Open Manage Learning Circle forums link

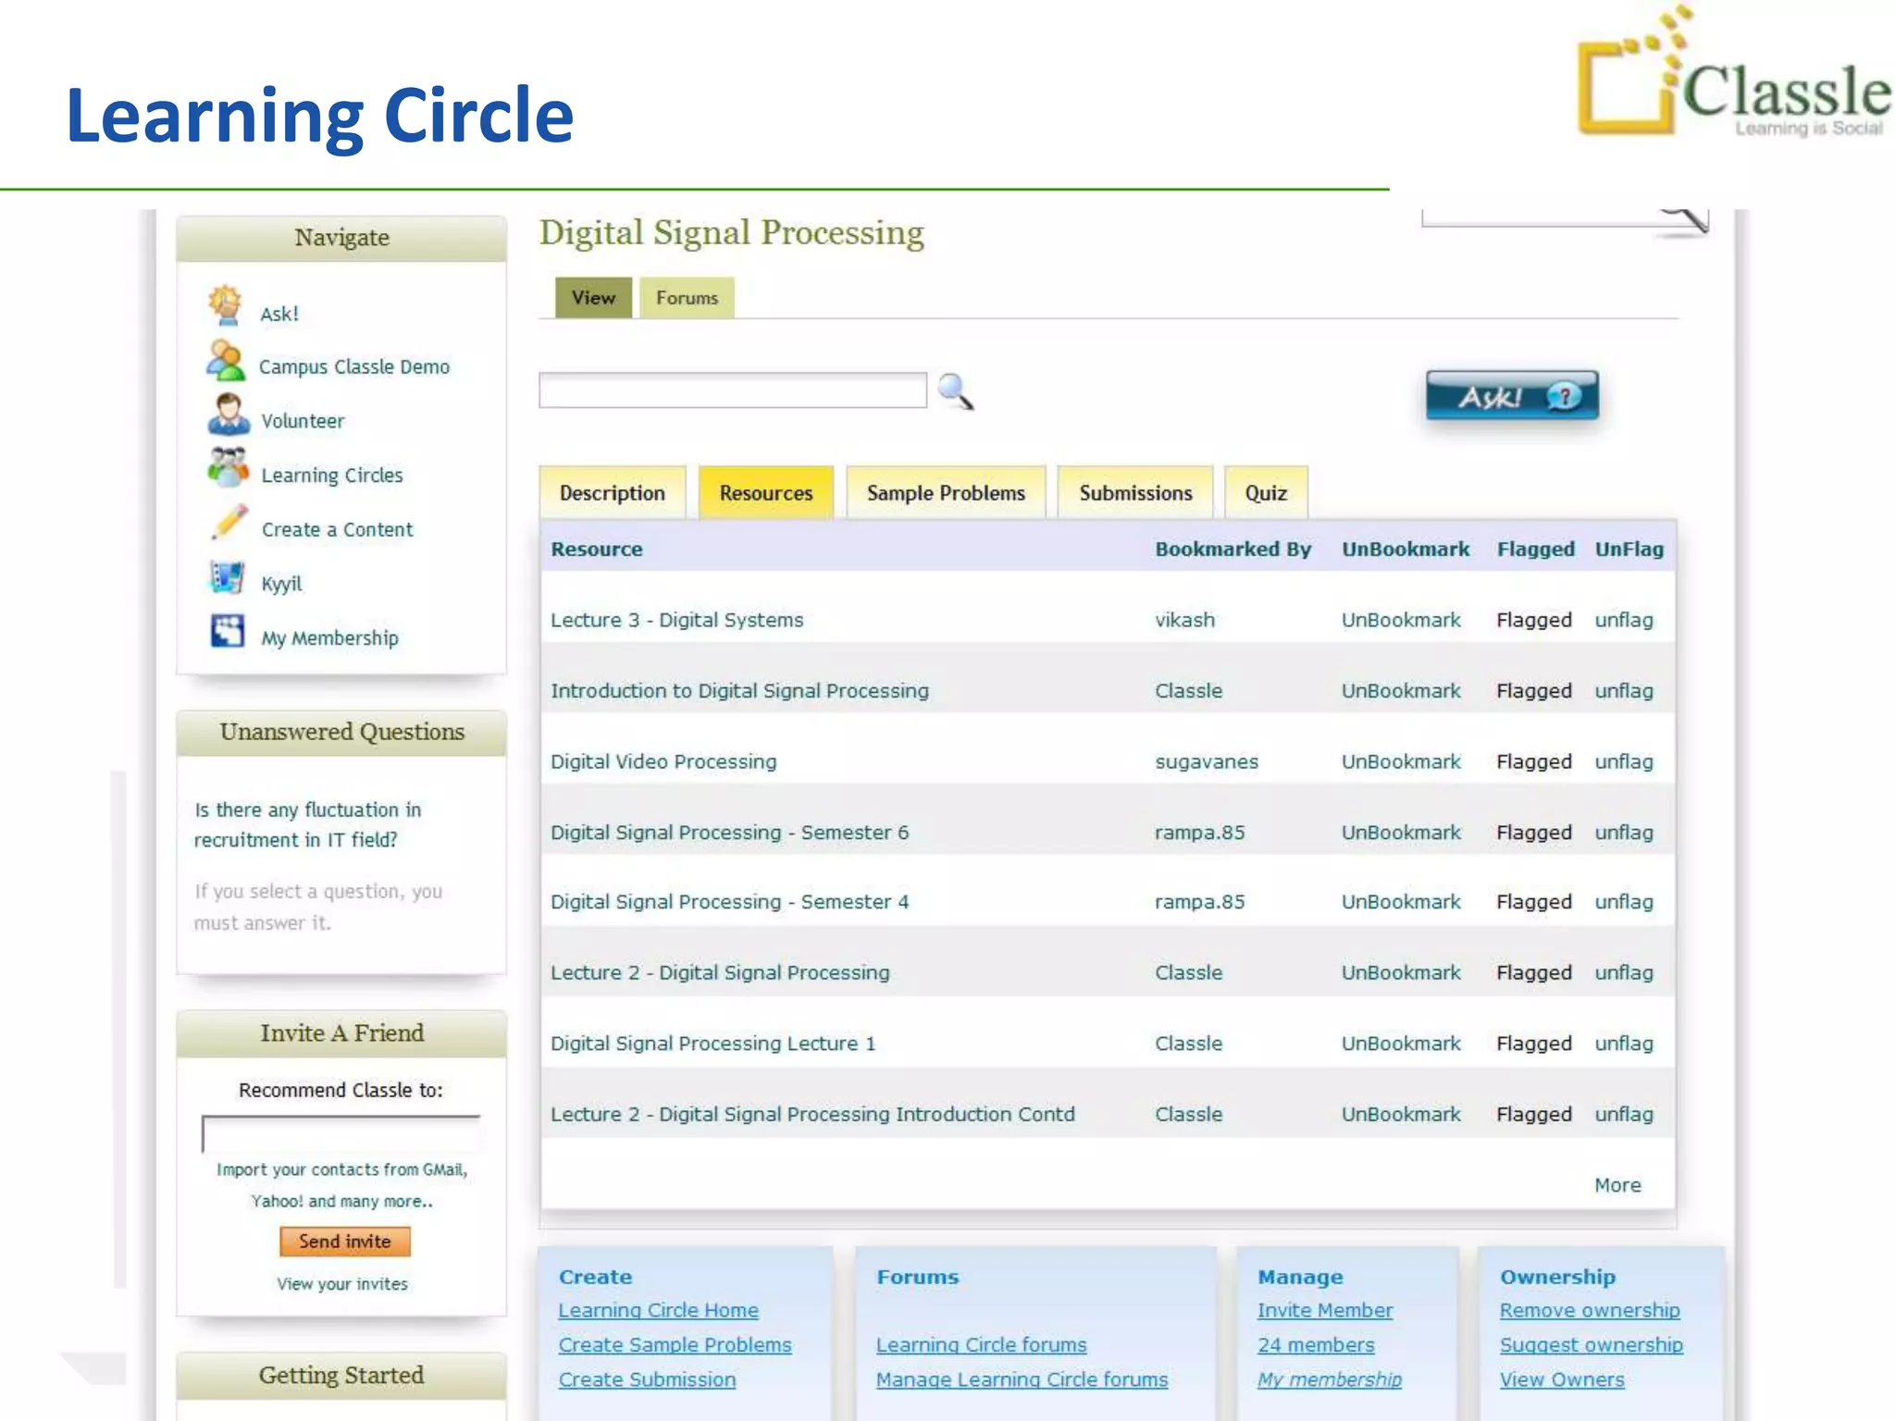coord(1022,1379)
